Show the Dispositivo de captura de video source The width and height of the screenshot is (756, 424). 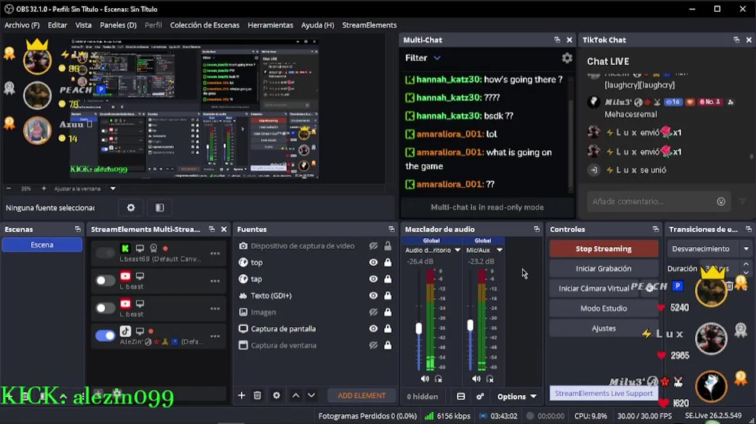click(373, 246)
